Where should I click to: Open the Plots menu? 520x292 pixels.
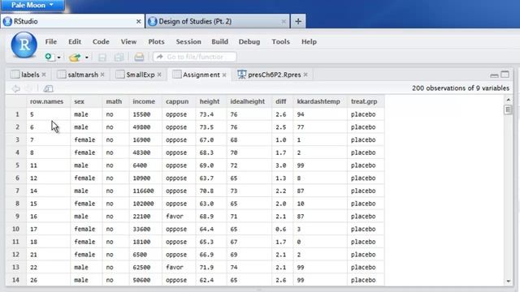point(156,41)
